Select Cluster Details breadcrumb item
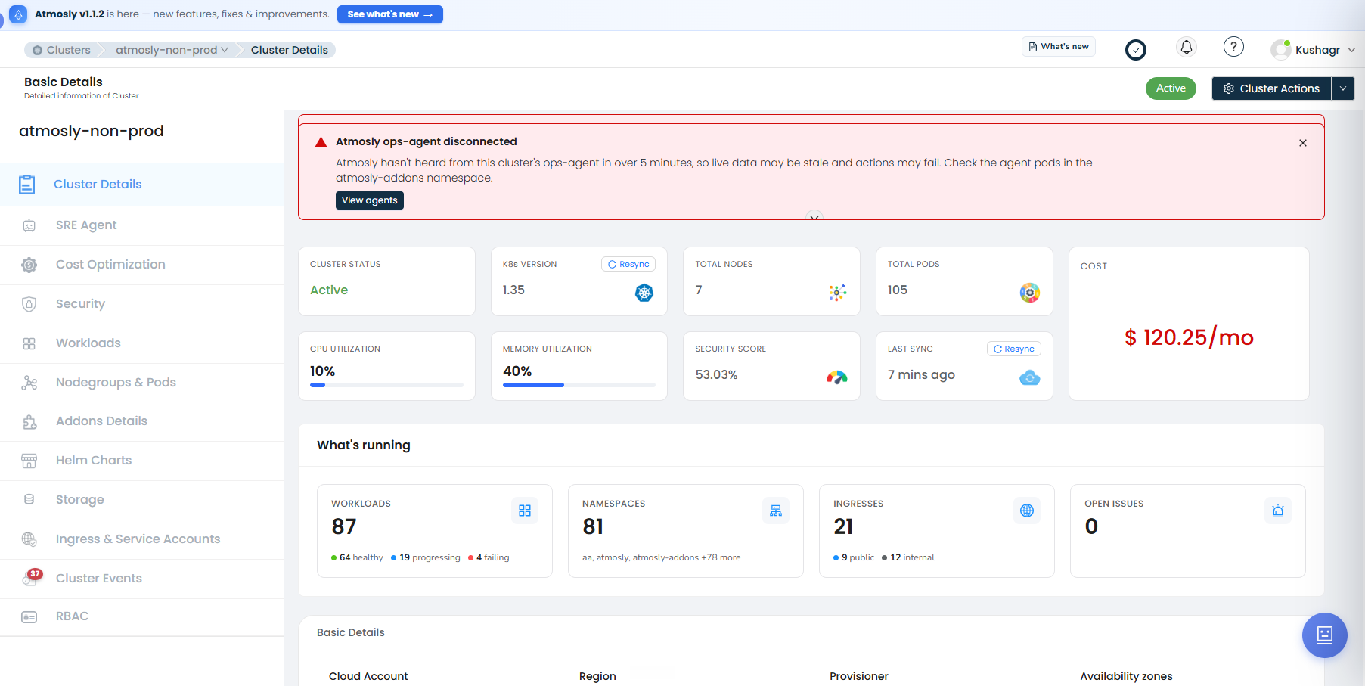Viewport: 1365px width, 686px height. (x=290, y=50)
